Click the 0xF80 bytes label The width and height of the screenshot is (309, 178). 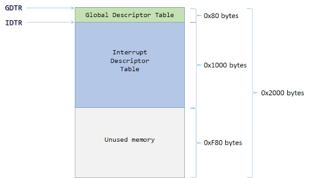[223, 143]
